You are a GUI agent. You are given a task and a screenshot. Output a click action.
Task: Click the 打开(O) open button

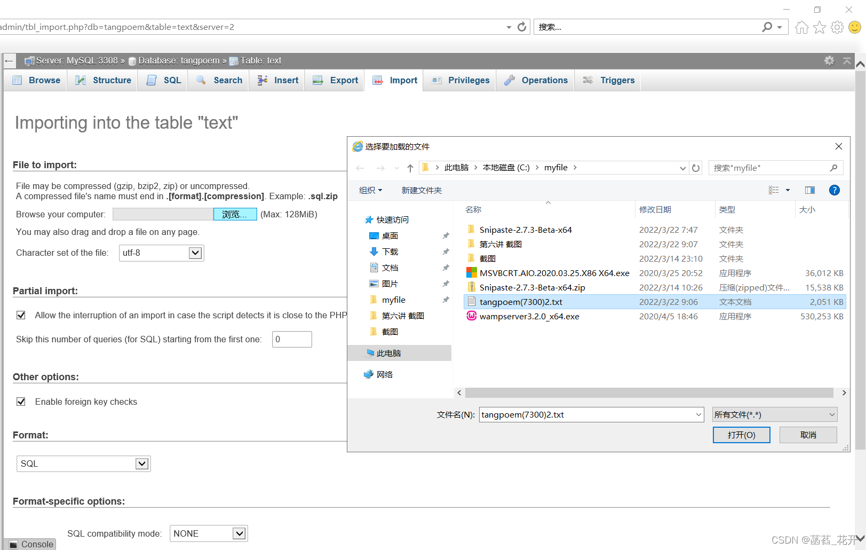click(x=741, y=435)
